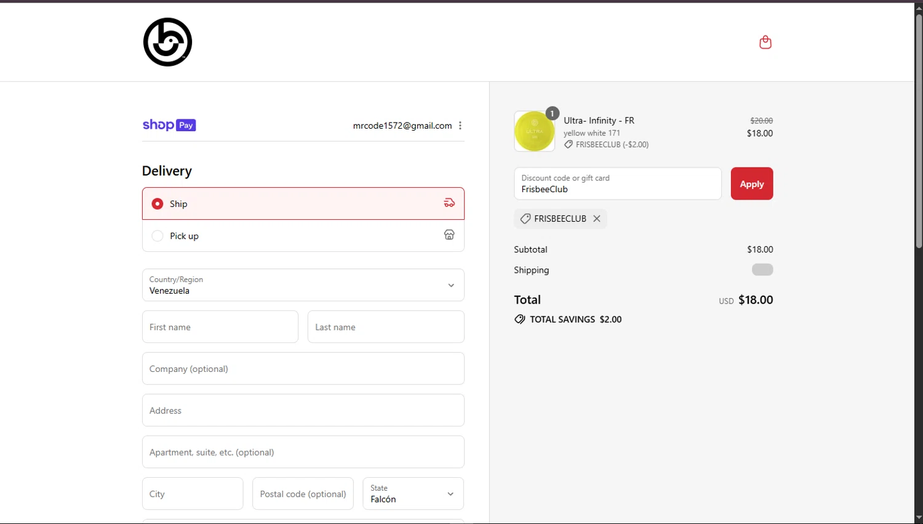This screenshot has width=923, height=524.
Task: Focus the Address input field
Action: (x=303, y=410)
